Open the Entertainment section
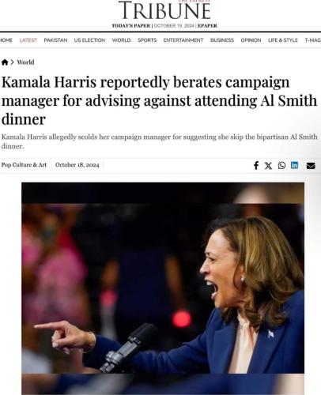The height and width of the screenshot is (395, 321). [183, 40]
